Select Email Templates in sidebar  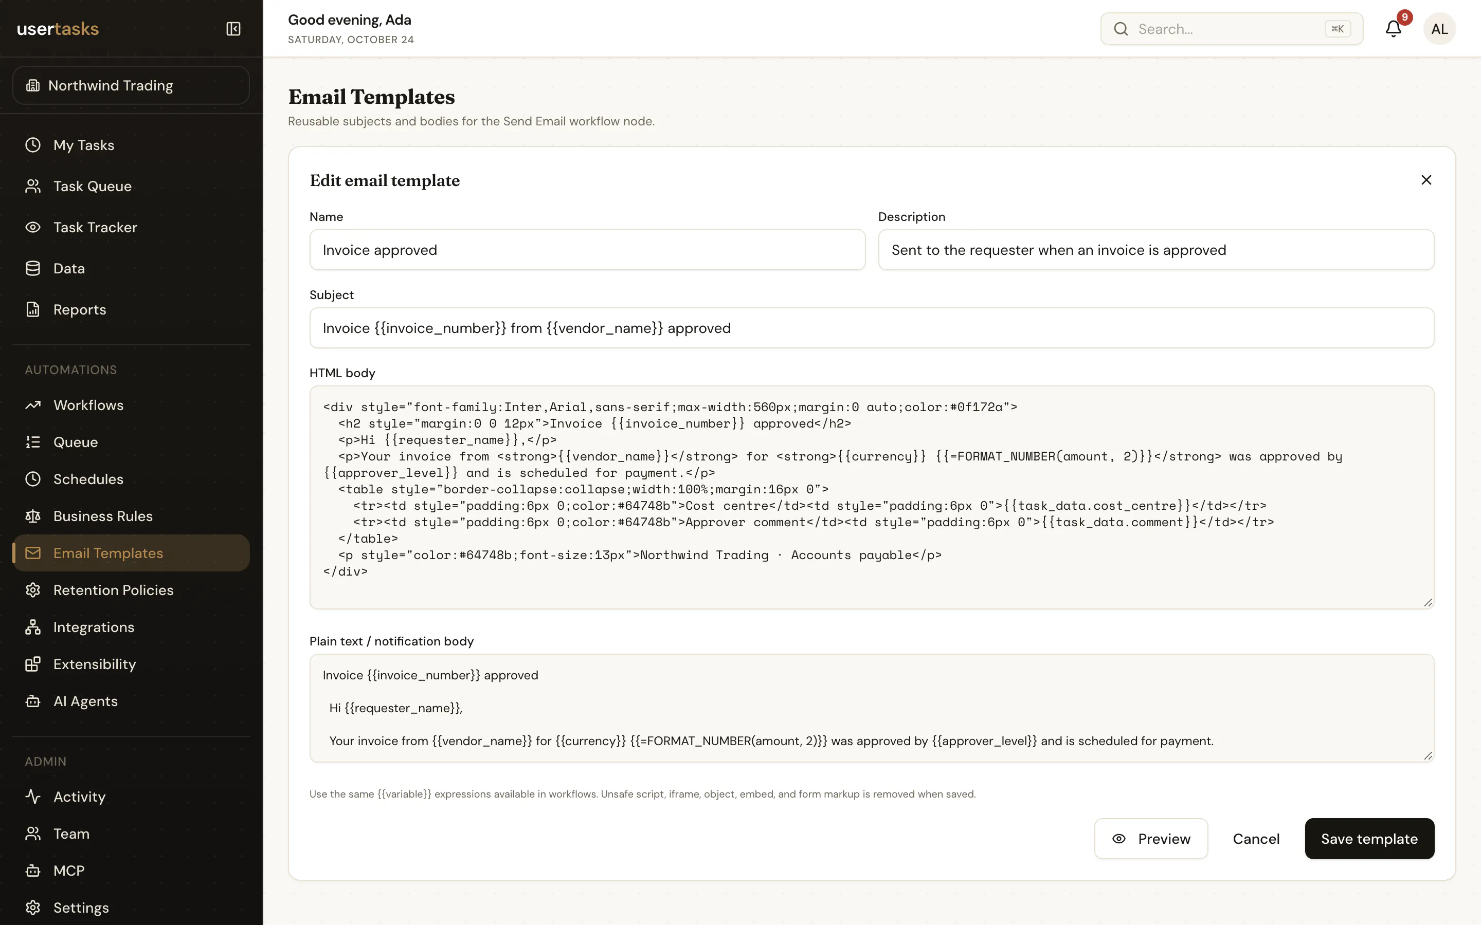point(131,553)
